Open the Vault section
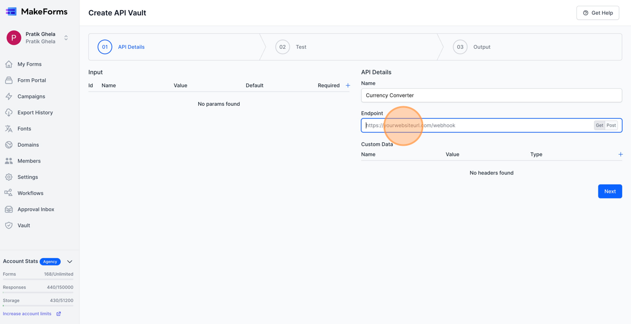 pos(24,225)
